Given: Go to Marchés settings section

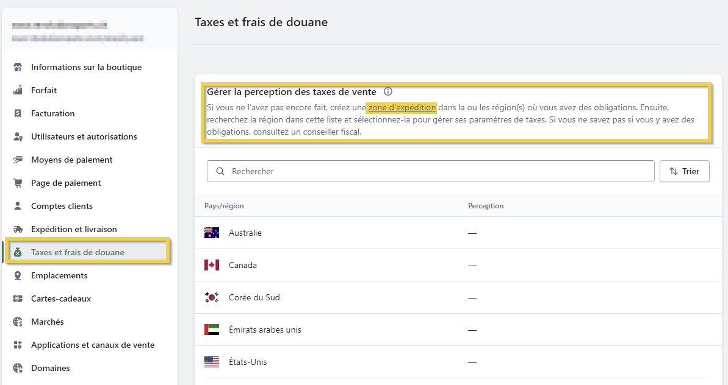Looking at the screenshot, I should tap(48, 322).
